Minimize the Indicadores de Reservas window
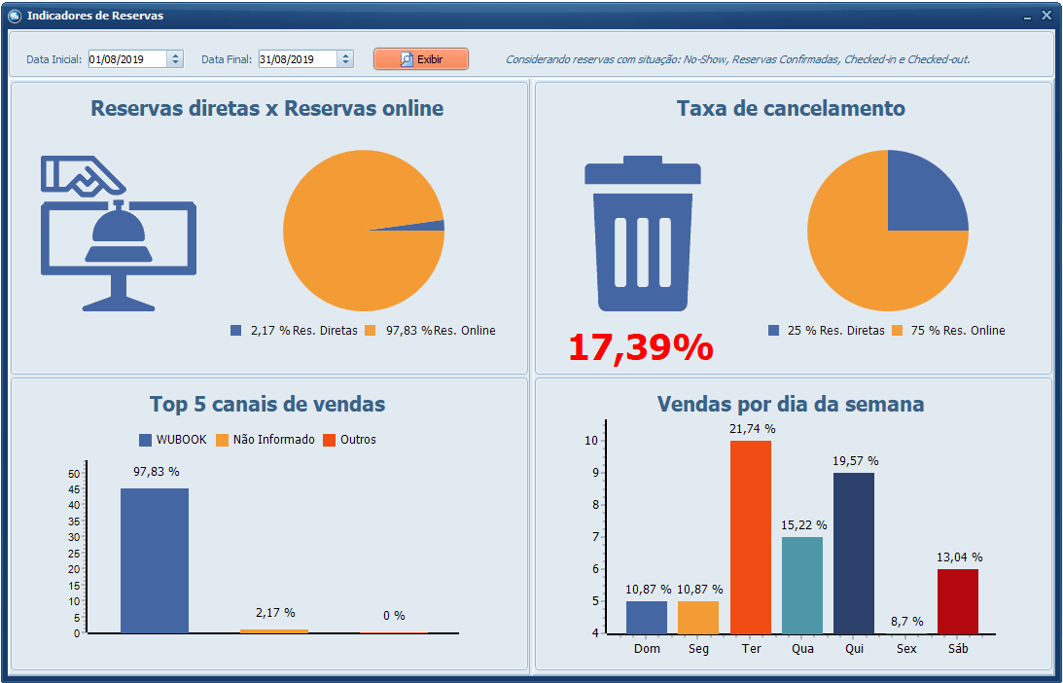 click(x=1028, y=16)
